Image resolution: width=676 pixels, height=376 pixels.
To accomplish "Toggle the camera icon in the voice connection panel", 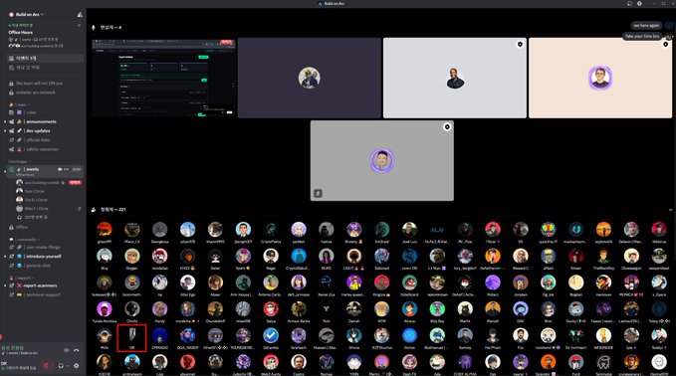I will (x=67, y=350).
